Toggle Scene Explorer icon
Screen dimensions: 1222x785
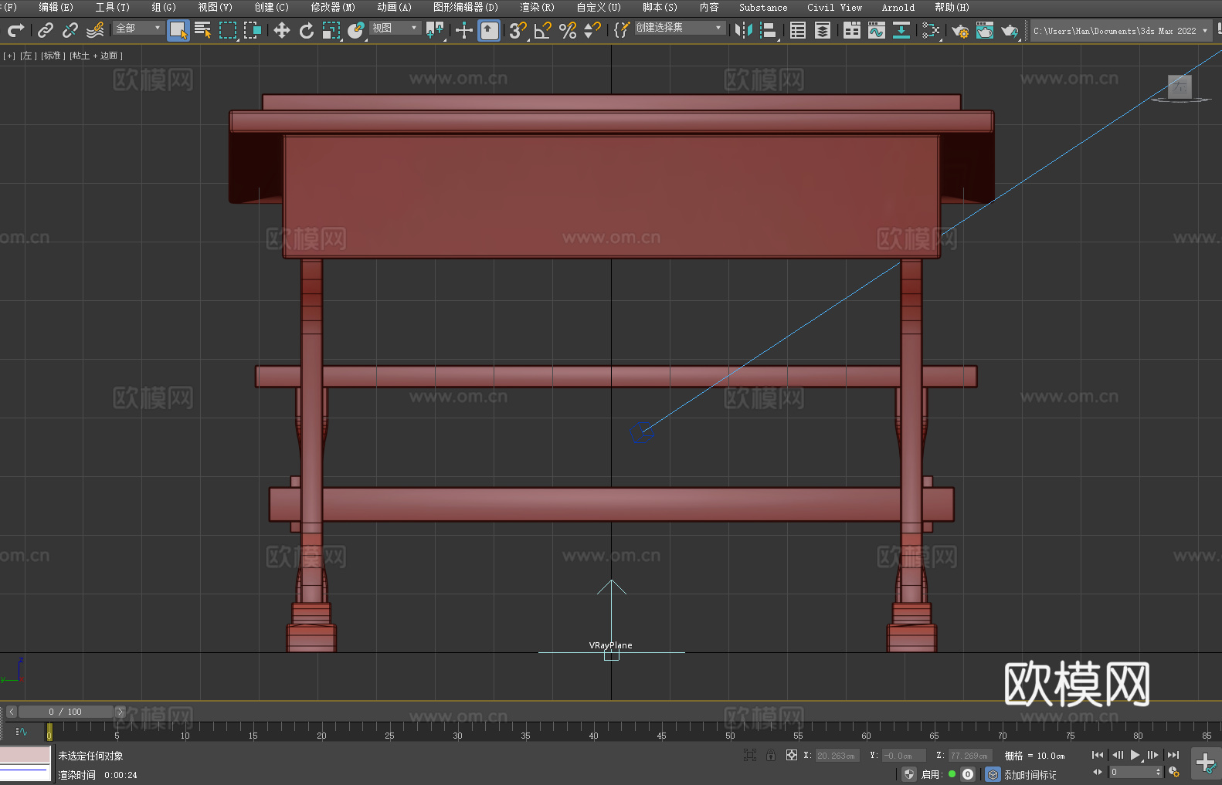798,30
